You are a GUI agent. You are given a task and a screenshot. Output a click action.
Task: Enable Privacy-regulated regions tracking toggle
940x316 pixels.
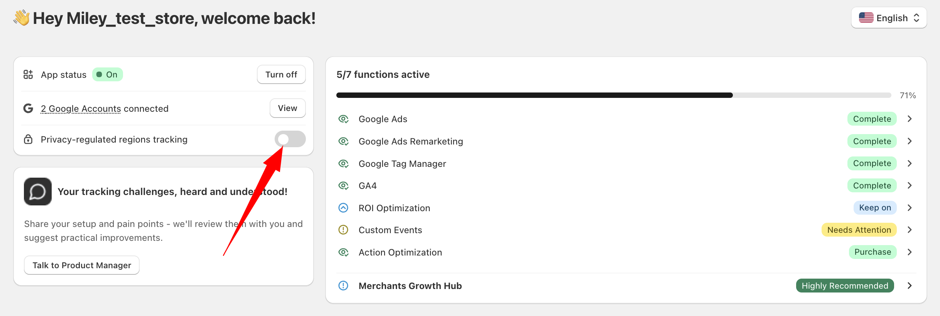(290, 139)
